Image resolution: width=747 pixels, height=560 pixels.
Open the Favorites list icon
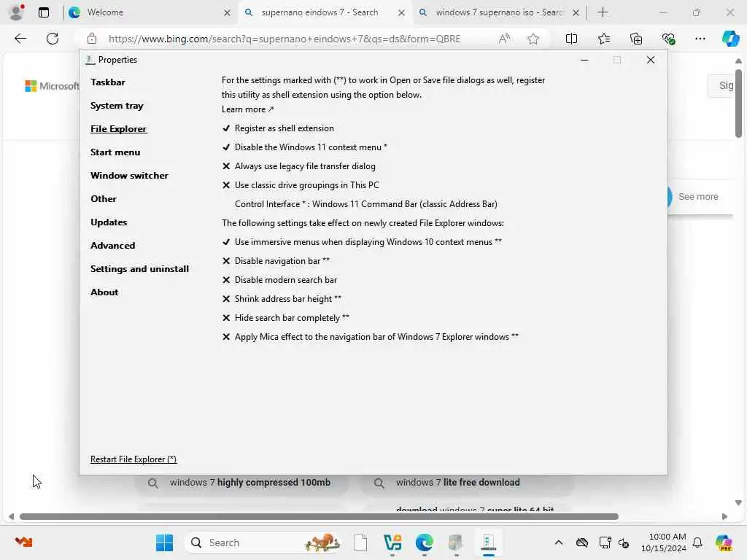click(x=603, y=39)
